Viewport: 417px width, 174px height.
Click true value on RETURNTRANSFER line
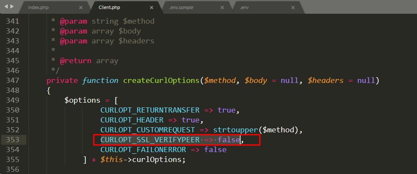click(226, 110)
